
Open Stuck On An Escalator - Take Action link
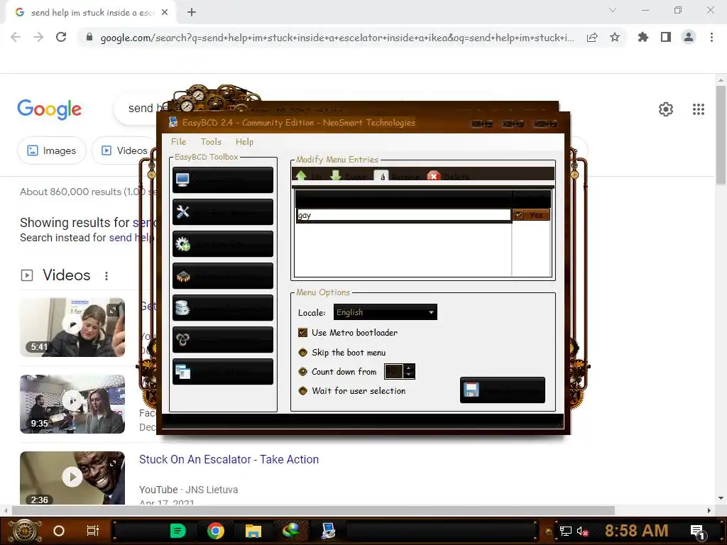pyautogui.click(x=229, y=459)
